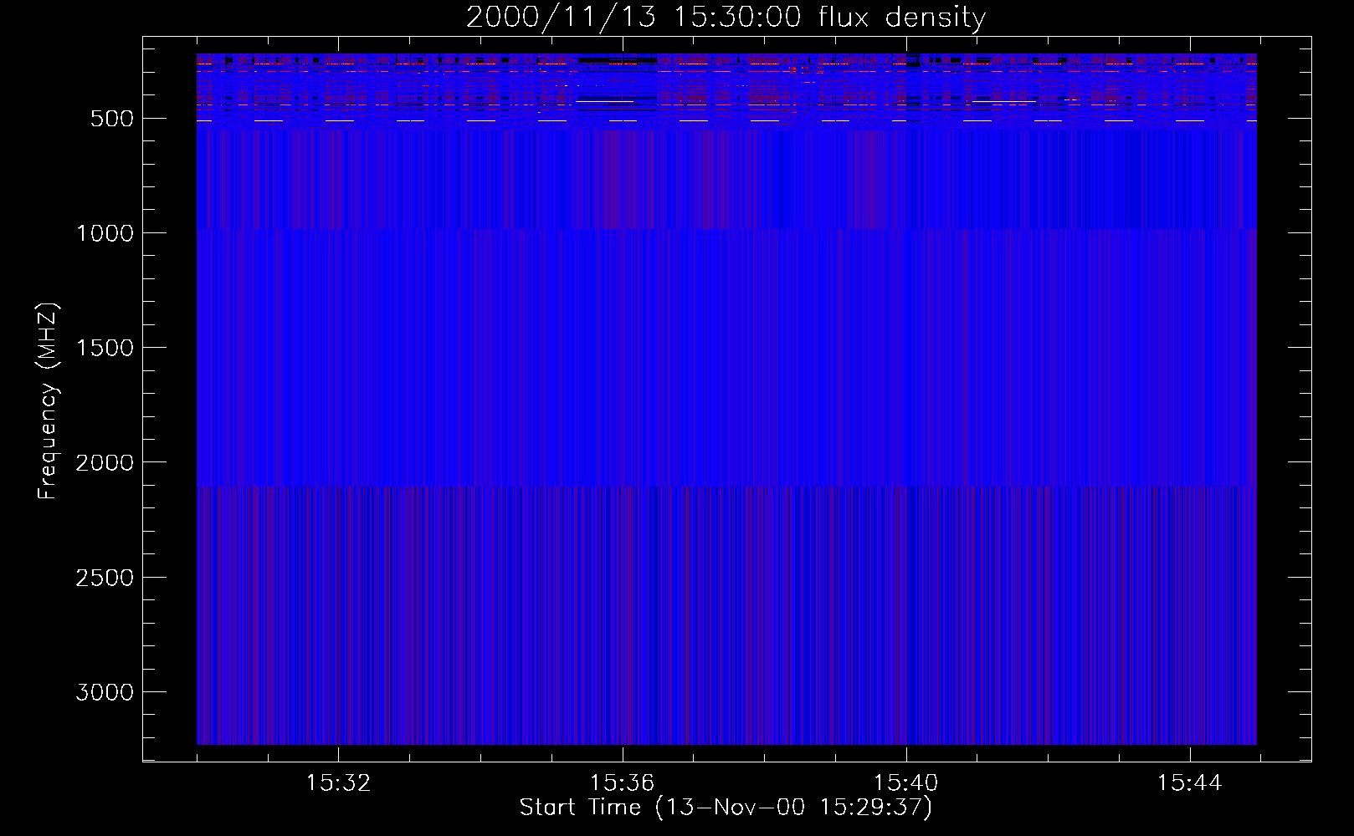Click the "Start Time (13-Nov-00 15:29:37)" label
This screenshot has height=836, width=1354.
click(726, 808)
